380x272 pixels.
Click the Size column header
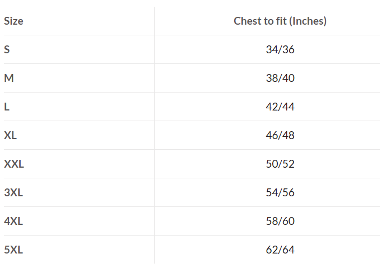(x=13, y=21)
